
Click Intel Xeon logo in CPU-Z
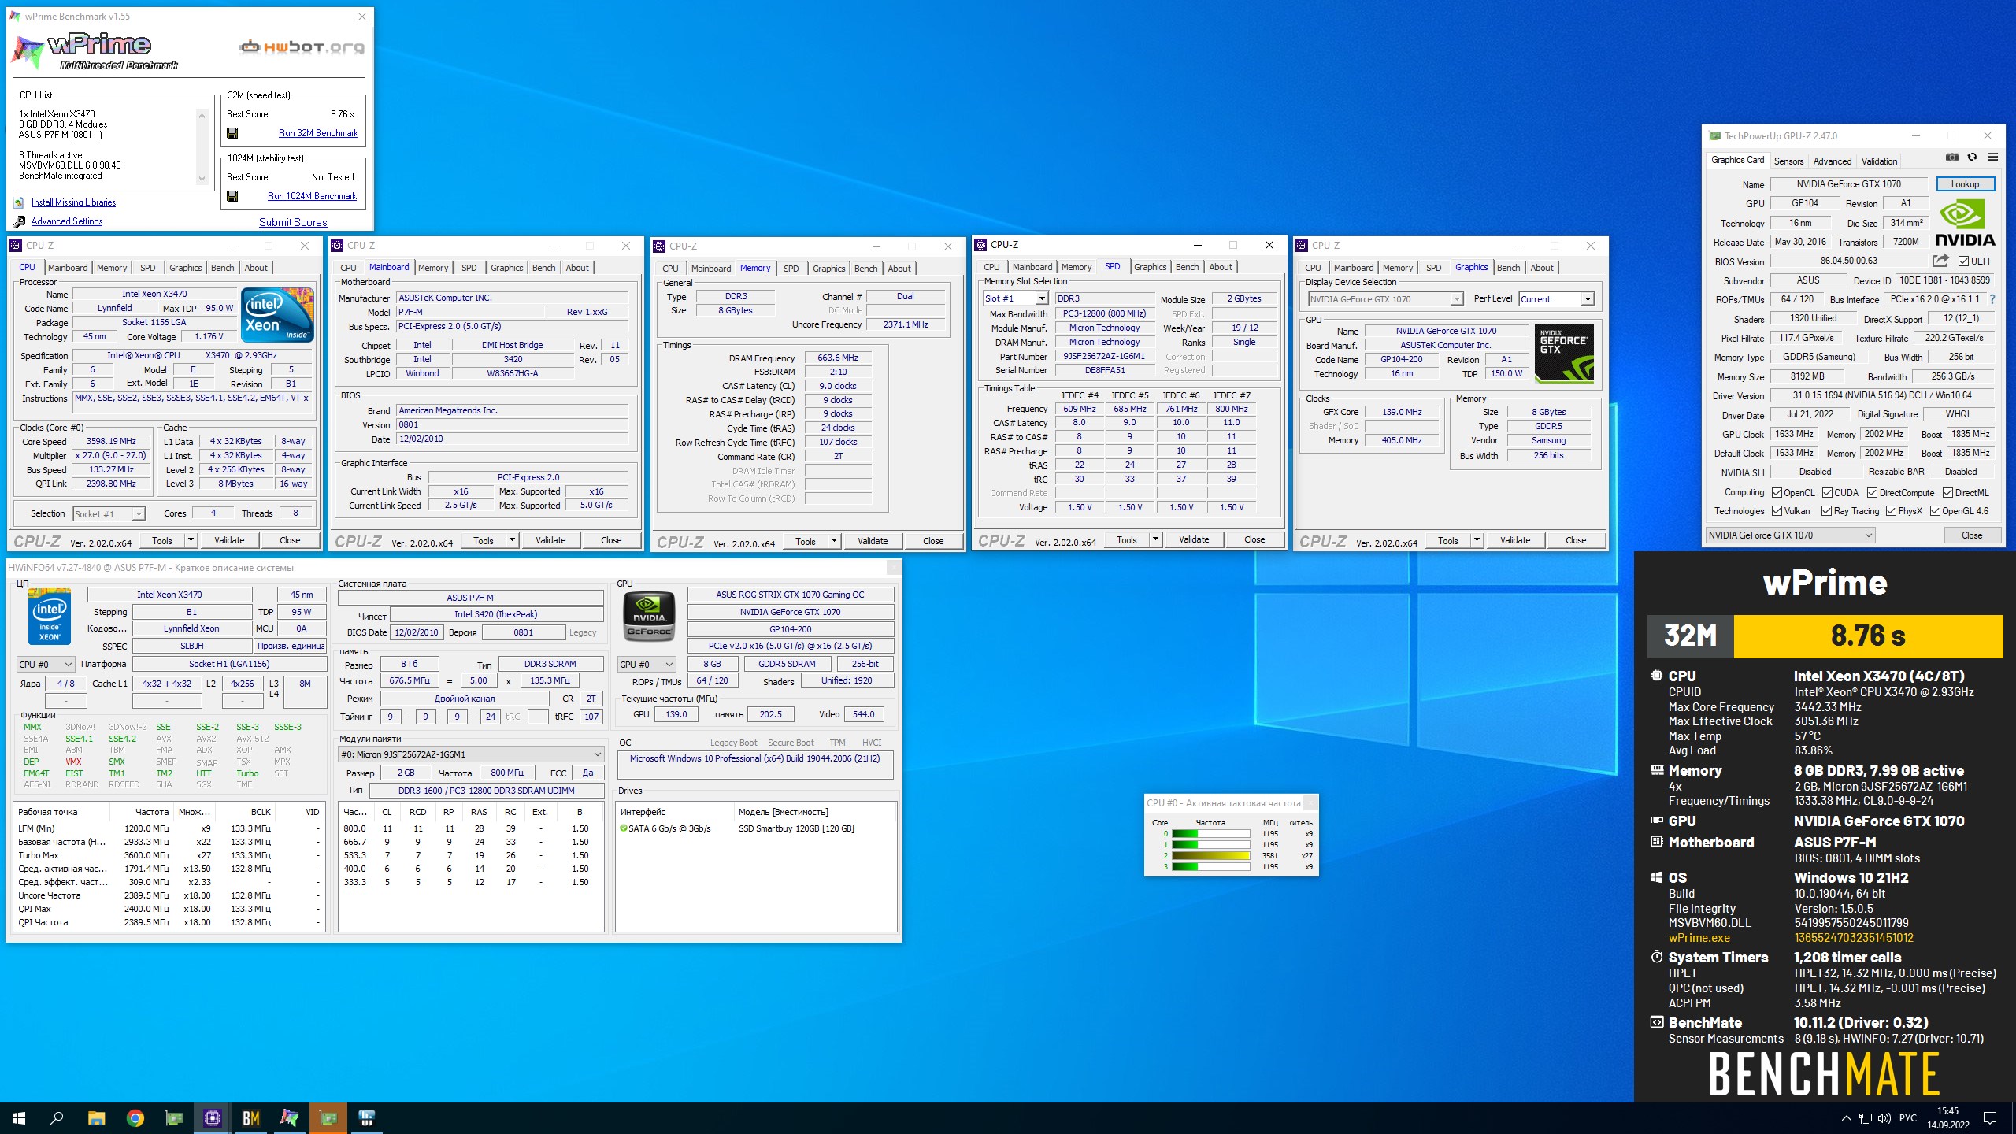(277, 315)
